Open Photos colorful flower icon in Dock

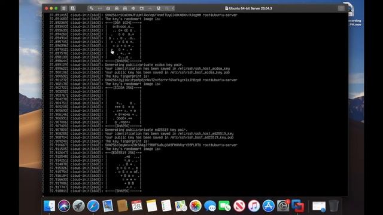[196, 206]
